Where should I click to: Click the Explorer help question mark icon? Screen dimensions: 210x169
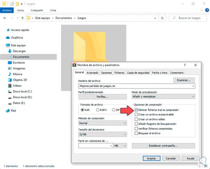[x=207, y=10]
